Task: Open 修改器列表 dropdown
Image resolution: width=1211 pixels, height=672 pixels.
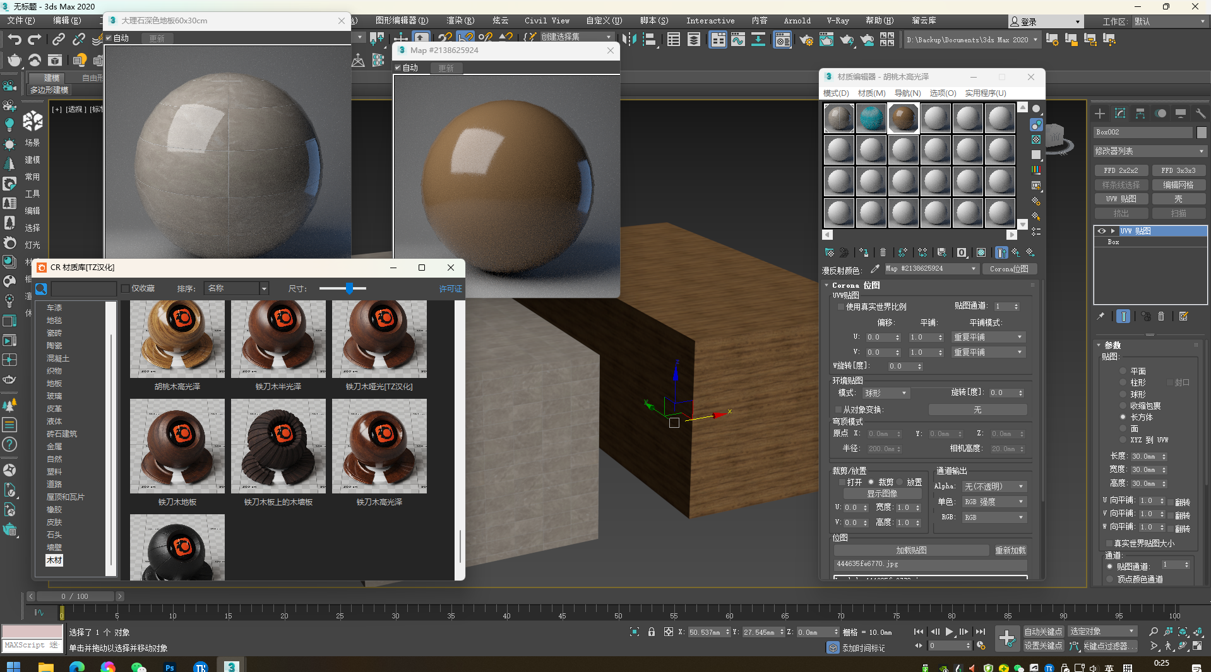Action: 1149,151
